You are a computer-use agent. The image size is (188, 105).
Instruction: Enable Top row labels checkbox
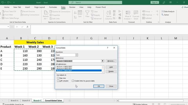[58, 78]
